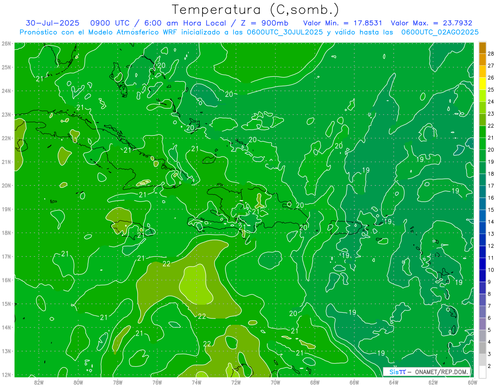Click the "14N" latitude axis label
The image size is (502, 388).
[6, 327]
